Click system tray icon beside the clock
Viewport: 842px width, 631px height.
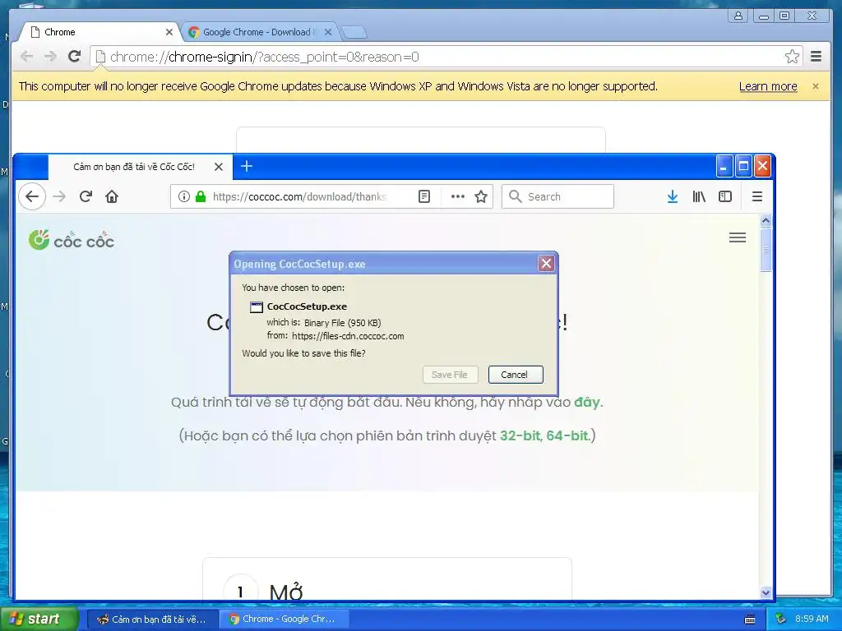click(x=781, y=619)
